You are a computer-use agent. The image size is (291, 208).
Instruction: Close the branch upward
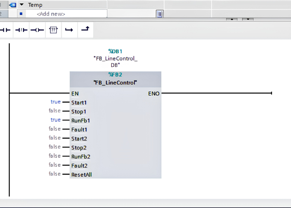tap(85, 29)
